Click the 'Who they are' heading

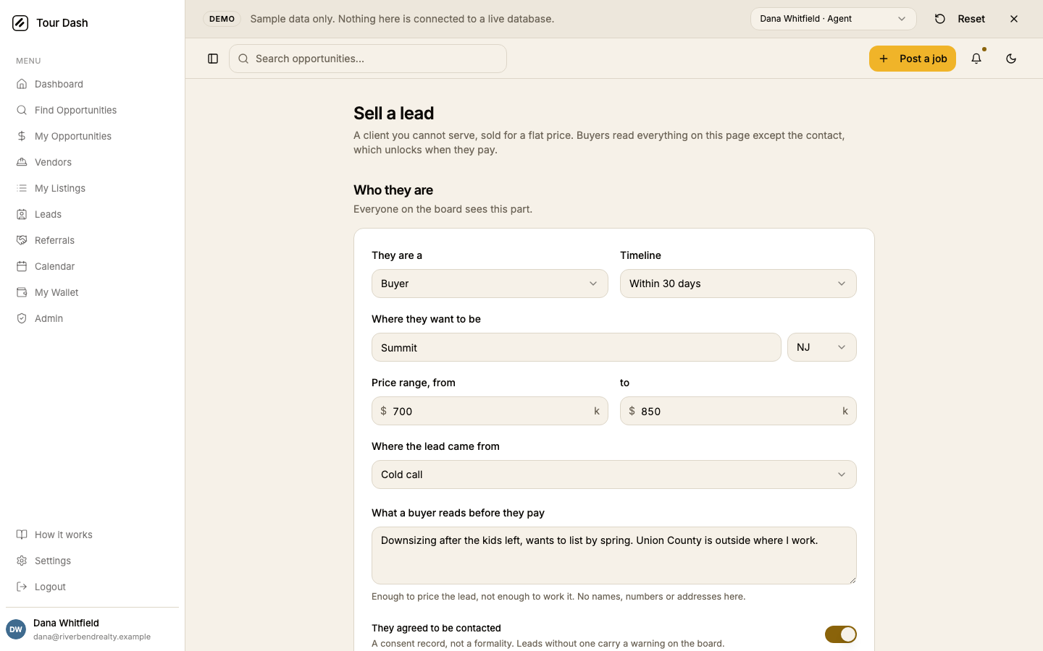(393, 190)
